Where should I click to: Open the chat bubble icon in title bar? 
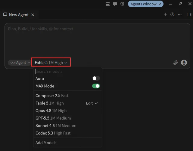(x=115, y=4)
